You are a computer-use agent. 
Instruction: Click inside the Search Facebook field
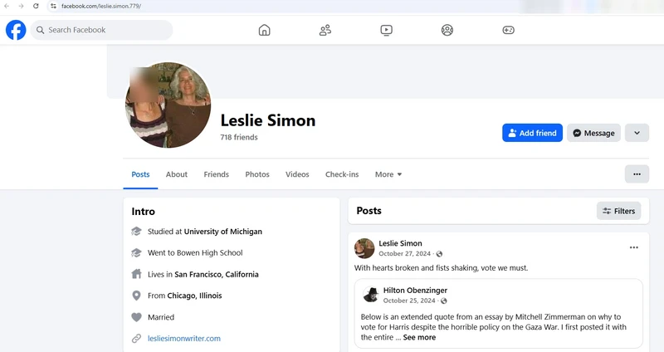pyautogui.click(x=101, y=30)
